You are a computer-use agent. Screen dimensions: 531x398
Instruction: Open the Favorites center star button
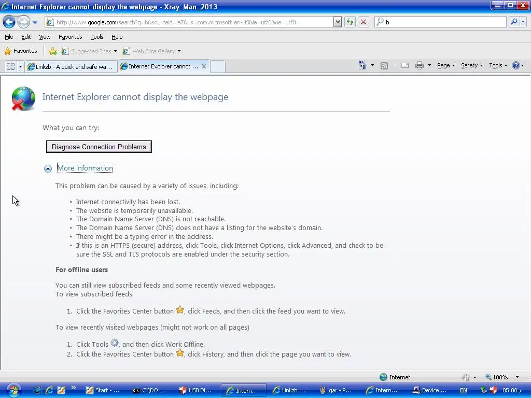pos(20,51)
